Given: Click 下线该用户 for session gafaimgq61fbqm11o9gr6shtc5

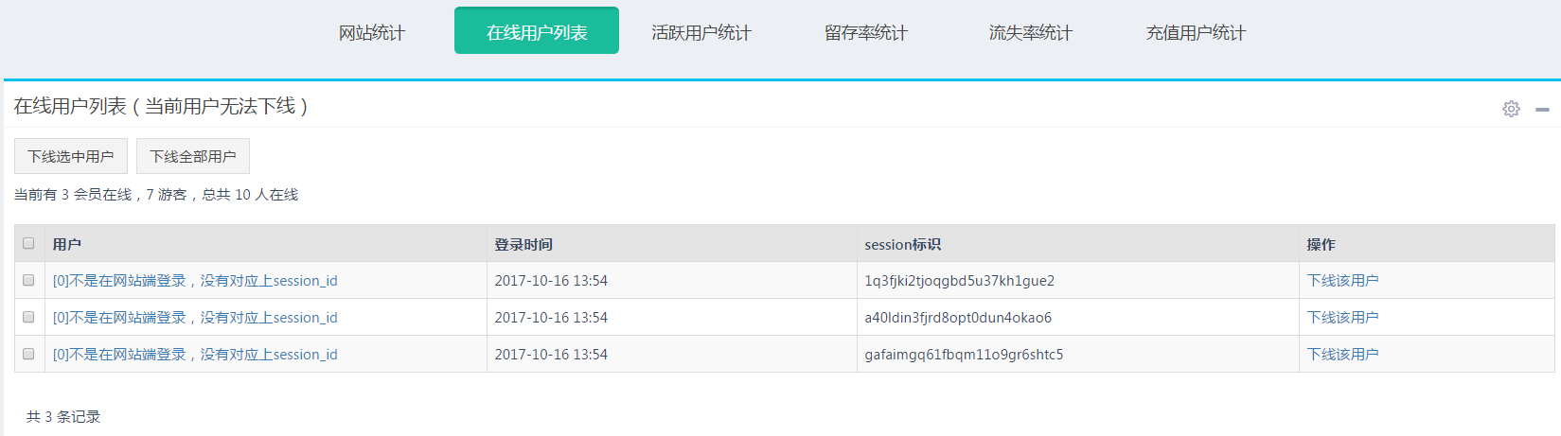Looking at the screenshot, I should [x=1342, y=355].
